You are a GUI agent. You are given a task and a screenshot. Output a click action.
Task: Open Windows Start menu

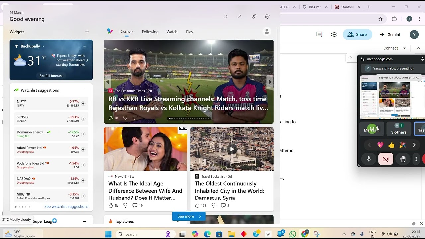click(x=108, y=234)
